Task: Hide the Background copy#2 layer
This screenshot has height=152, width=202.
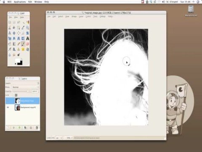Action: [8, 107]
